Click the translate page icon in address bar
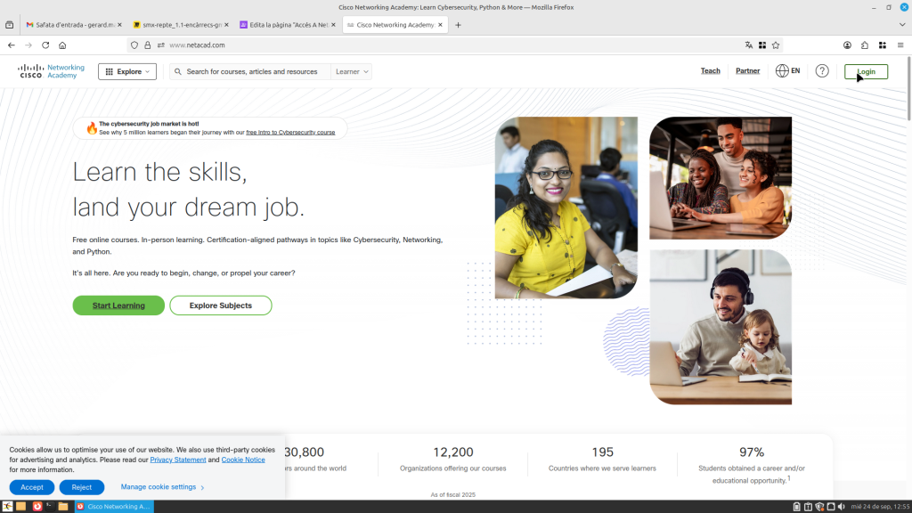912x513 pixels. click(x=749, y=45)
